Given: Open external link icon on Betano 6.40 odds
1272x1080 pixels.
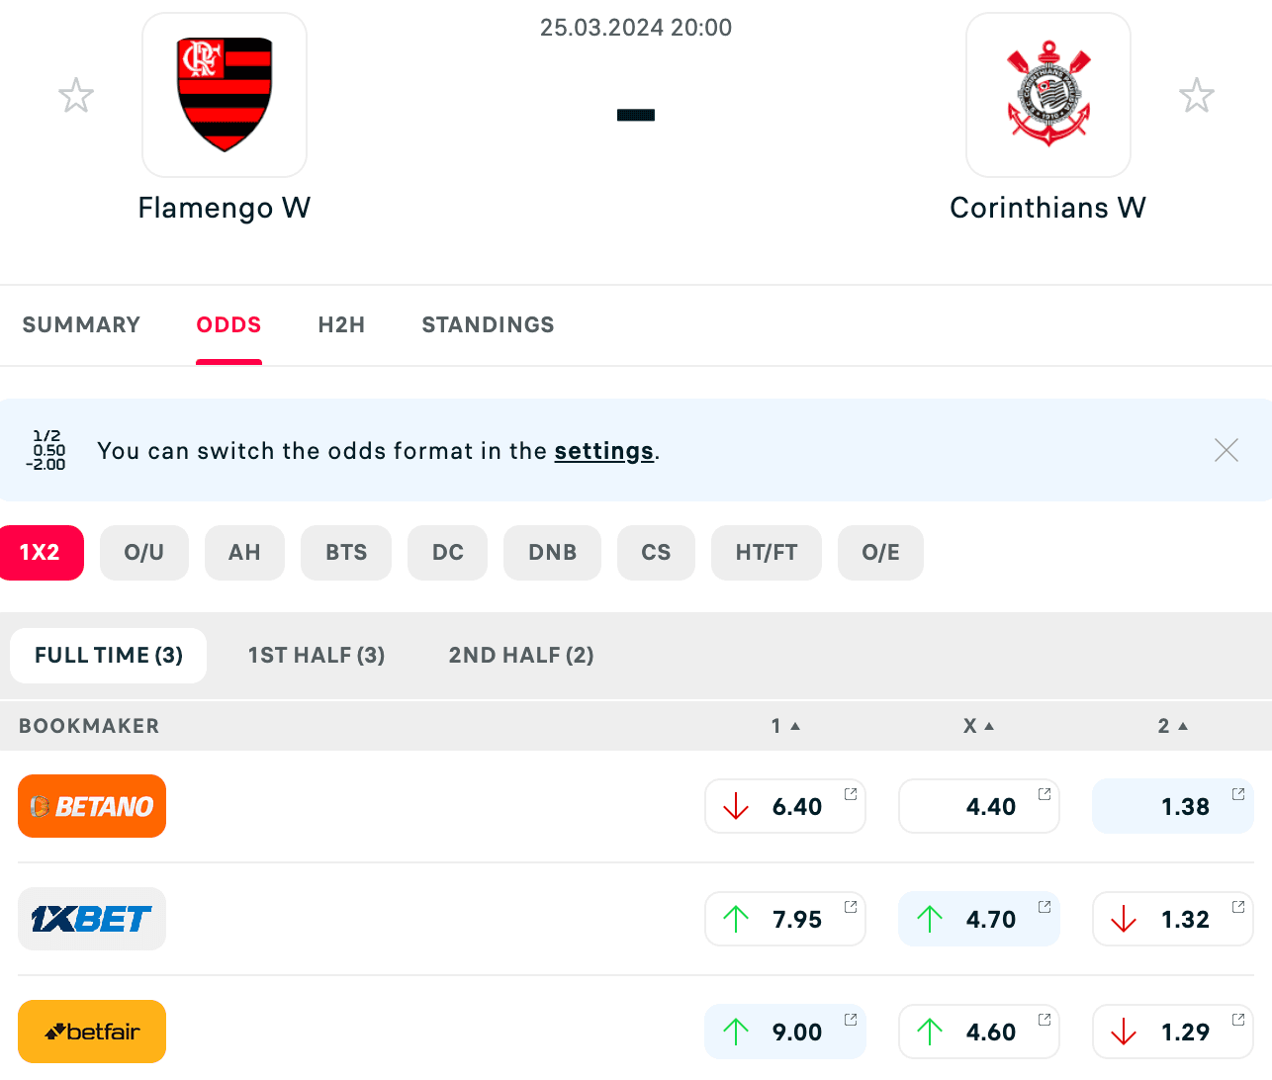Looking at the screenshot, I should 851,793.
